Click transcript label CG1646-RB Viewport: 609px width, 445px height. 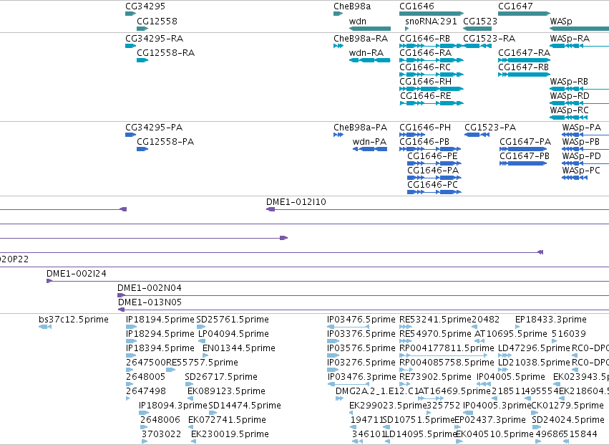coord(424,39)
